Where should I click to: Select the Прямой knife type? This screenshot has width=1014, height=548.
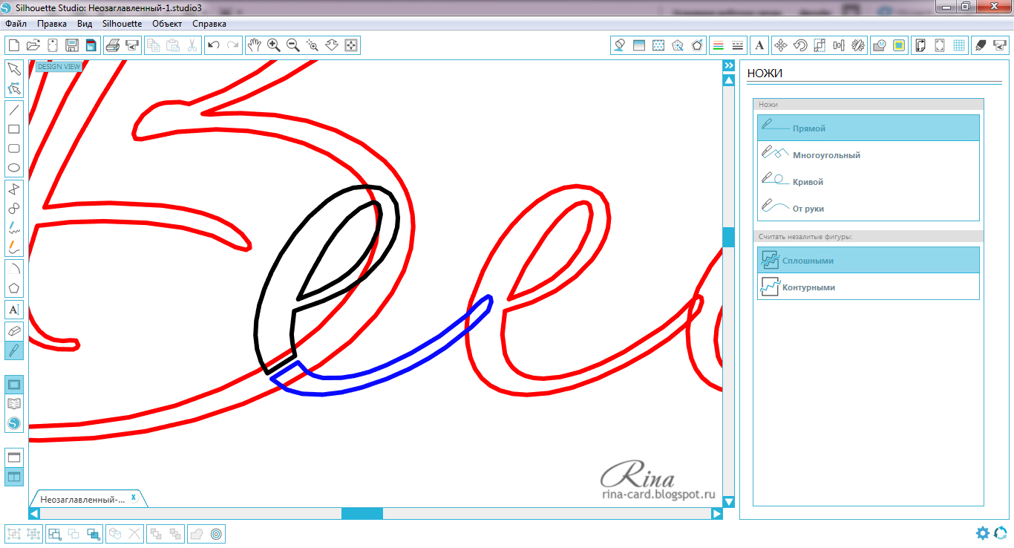click(x=869, y=128)
